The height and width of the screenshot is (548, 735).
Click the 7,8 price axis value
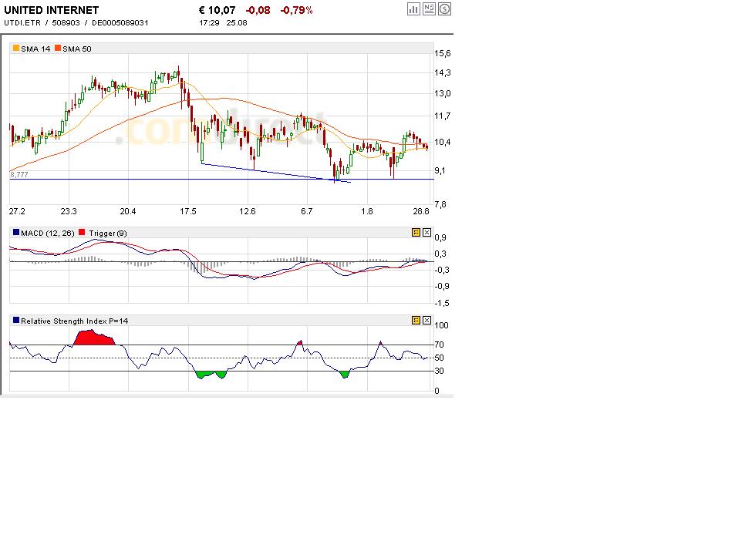[x=440, y=204]
